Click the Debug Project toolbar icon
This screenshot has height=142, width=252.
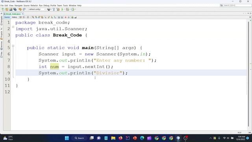67,9
